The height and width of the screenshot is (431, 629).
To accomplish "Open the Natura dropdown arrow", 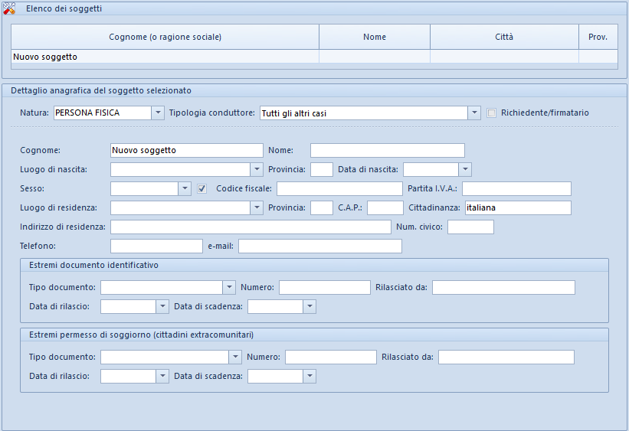I will click(158, 113).
